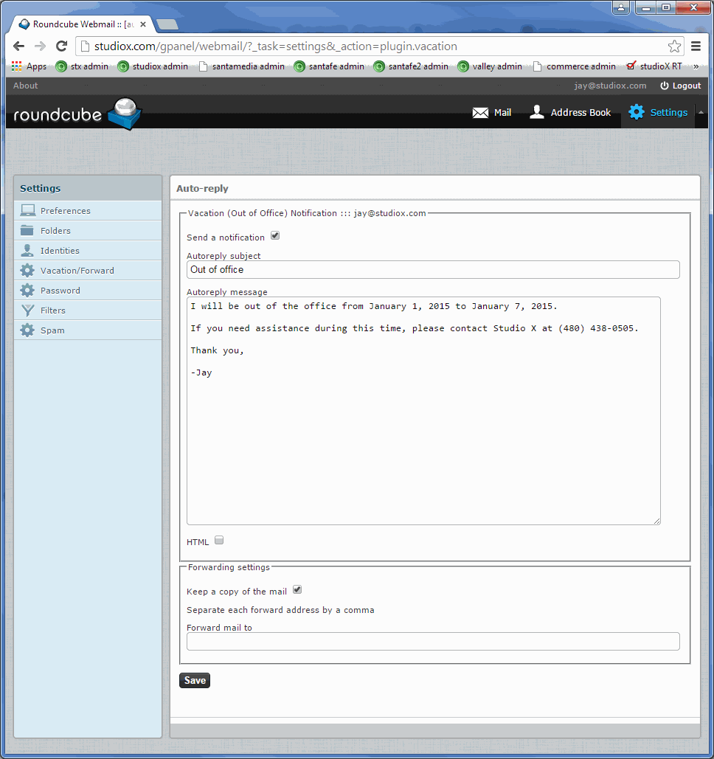Select the Roundcube Webmail browser tab

81,23
